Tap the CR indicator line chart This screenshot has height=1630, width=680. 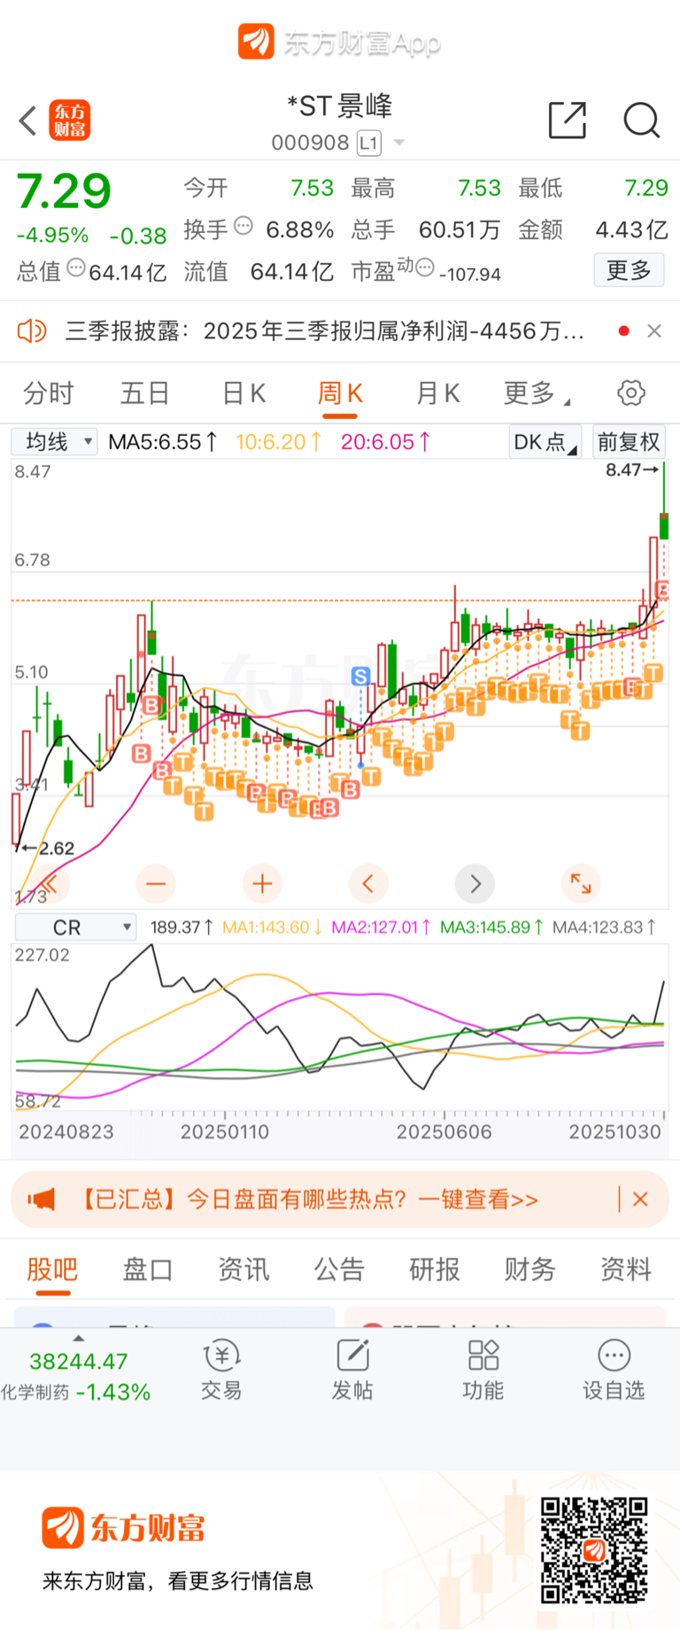[x=340, y=1026]
